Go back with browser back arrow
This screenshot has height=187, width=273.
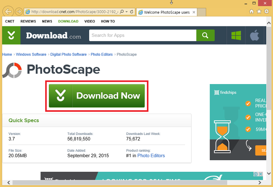click(x=8, y=12)
